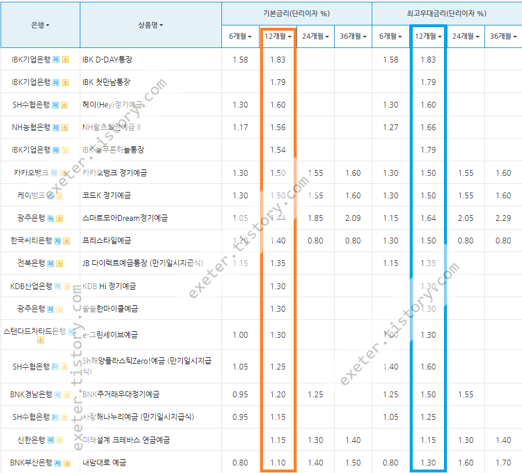Select product name NH왈츠회전예금 II

point(112,127)
